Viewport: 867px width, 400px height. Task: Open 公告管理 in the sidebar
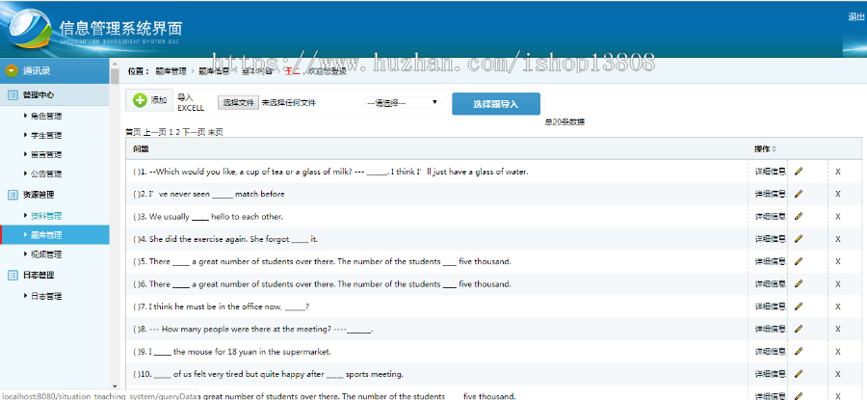46,173
